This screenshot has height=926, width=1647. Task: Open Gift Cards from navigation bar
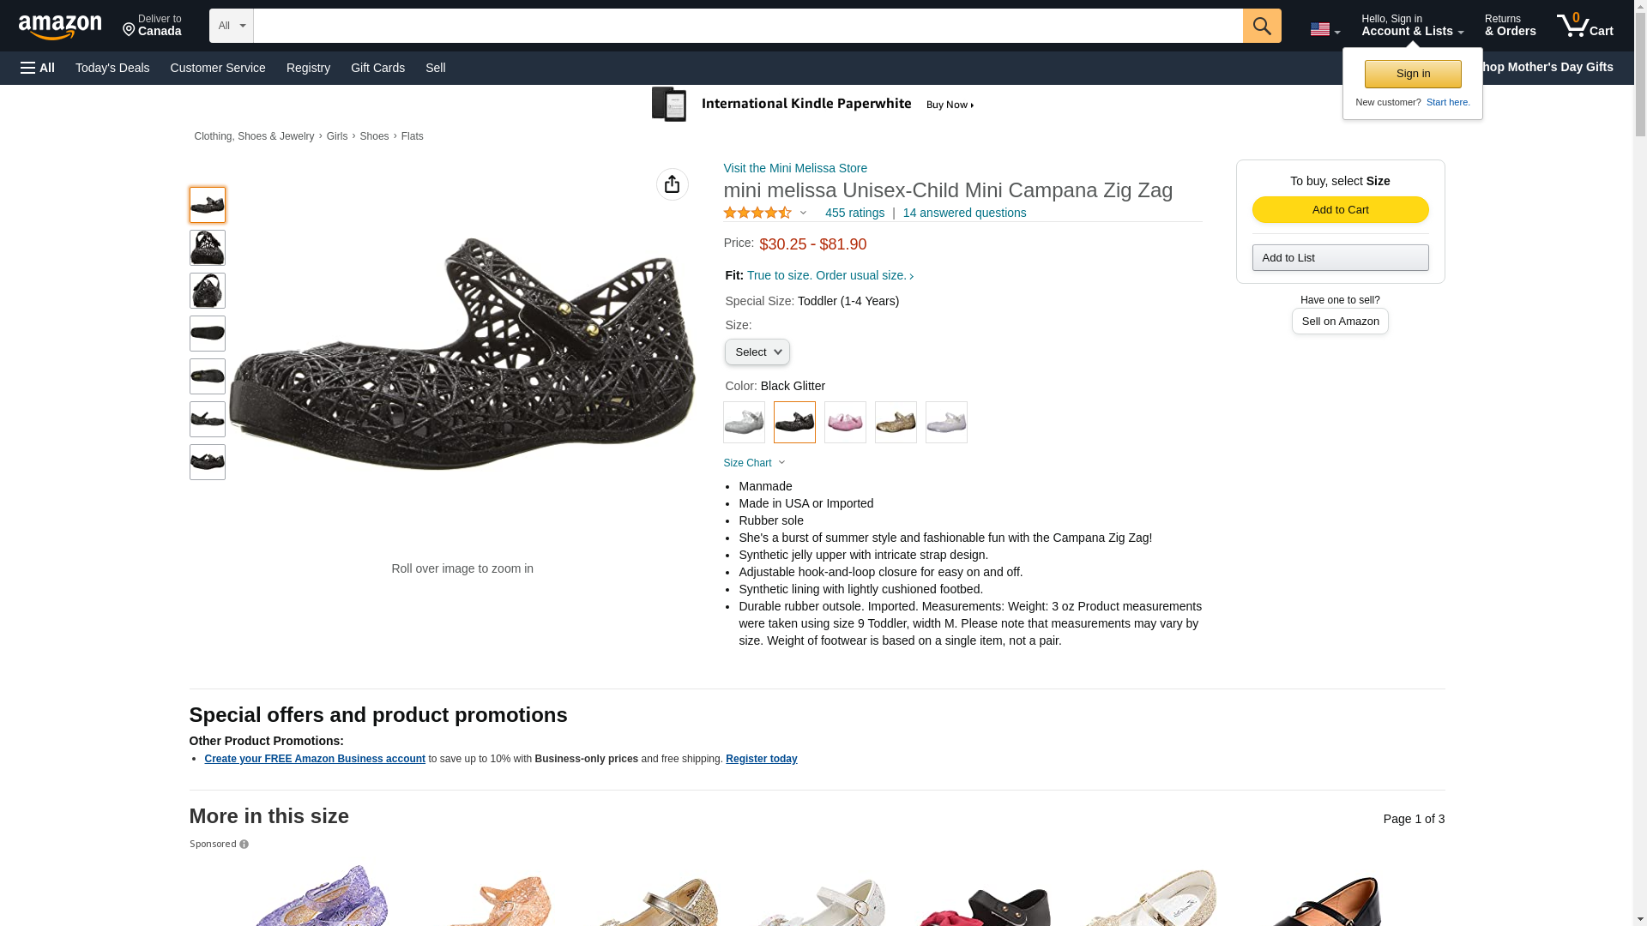(x=377, y=68)
